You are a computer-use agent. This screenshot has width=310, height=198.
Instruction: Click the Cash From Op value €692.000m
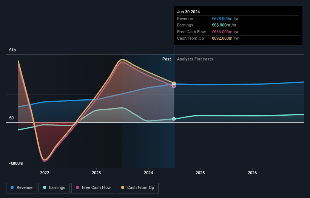point(222,39)
